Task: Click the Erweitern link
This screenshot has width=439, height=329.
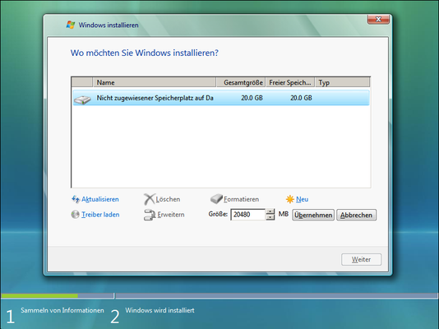Action: [171, 215]
